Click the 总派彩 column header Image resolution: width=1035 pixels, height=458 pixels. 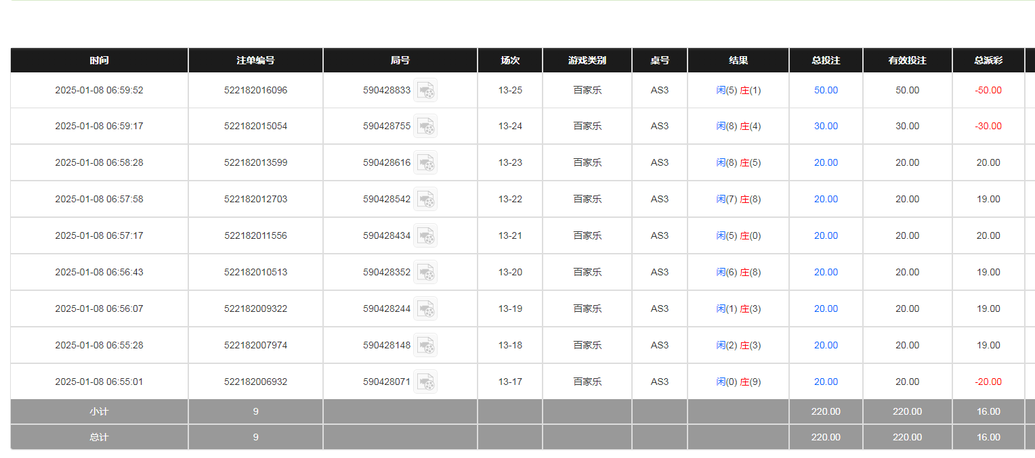[988, 60]
